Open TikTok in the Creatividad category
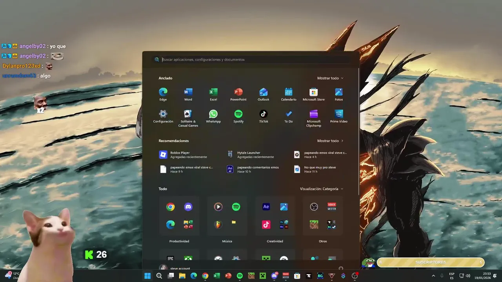Image resolution: width=502 pixels, height=282 pixels. tap(266, 224)
